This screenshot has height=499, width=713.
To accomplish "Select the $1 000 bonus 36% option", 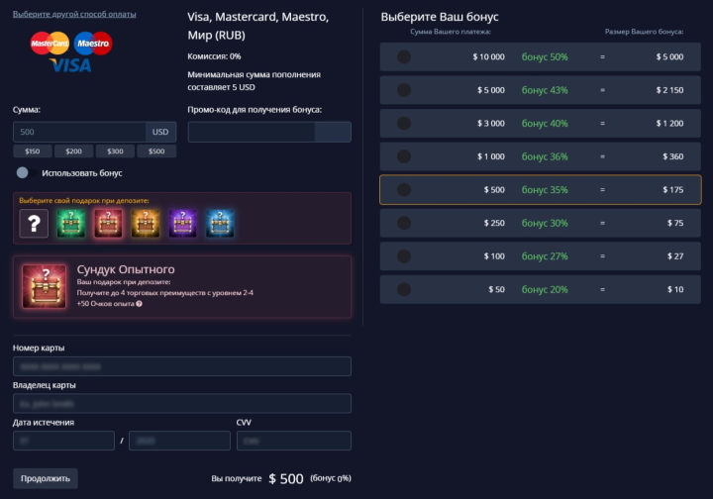I will point(540,156).
